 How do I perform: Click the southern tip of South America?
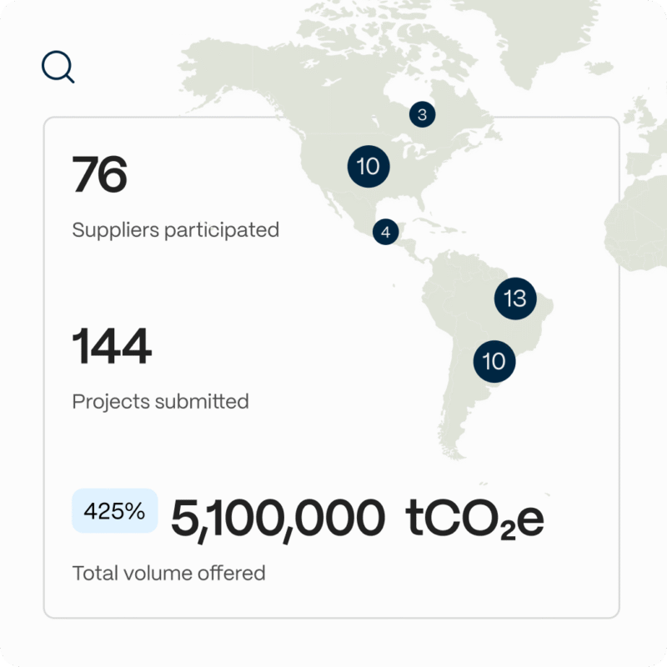click(x=452, y=447)
